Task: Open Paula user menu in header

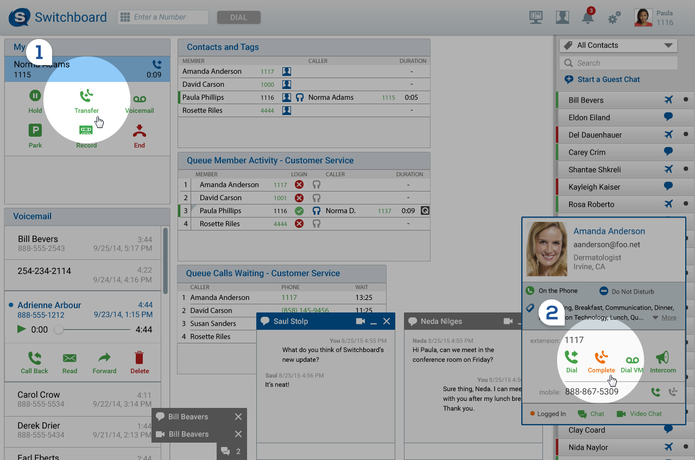Action: click(654, 17)
